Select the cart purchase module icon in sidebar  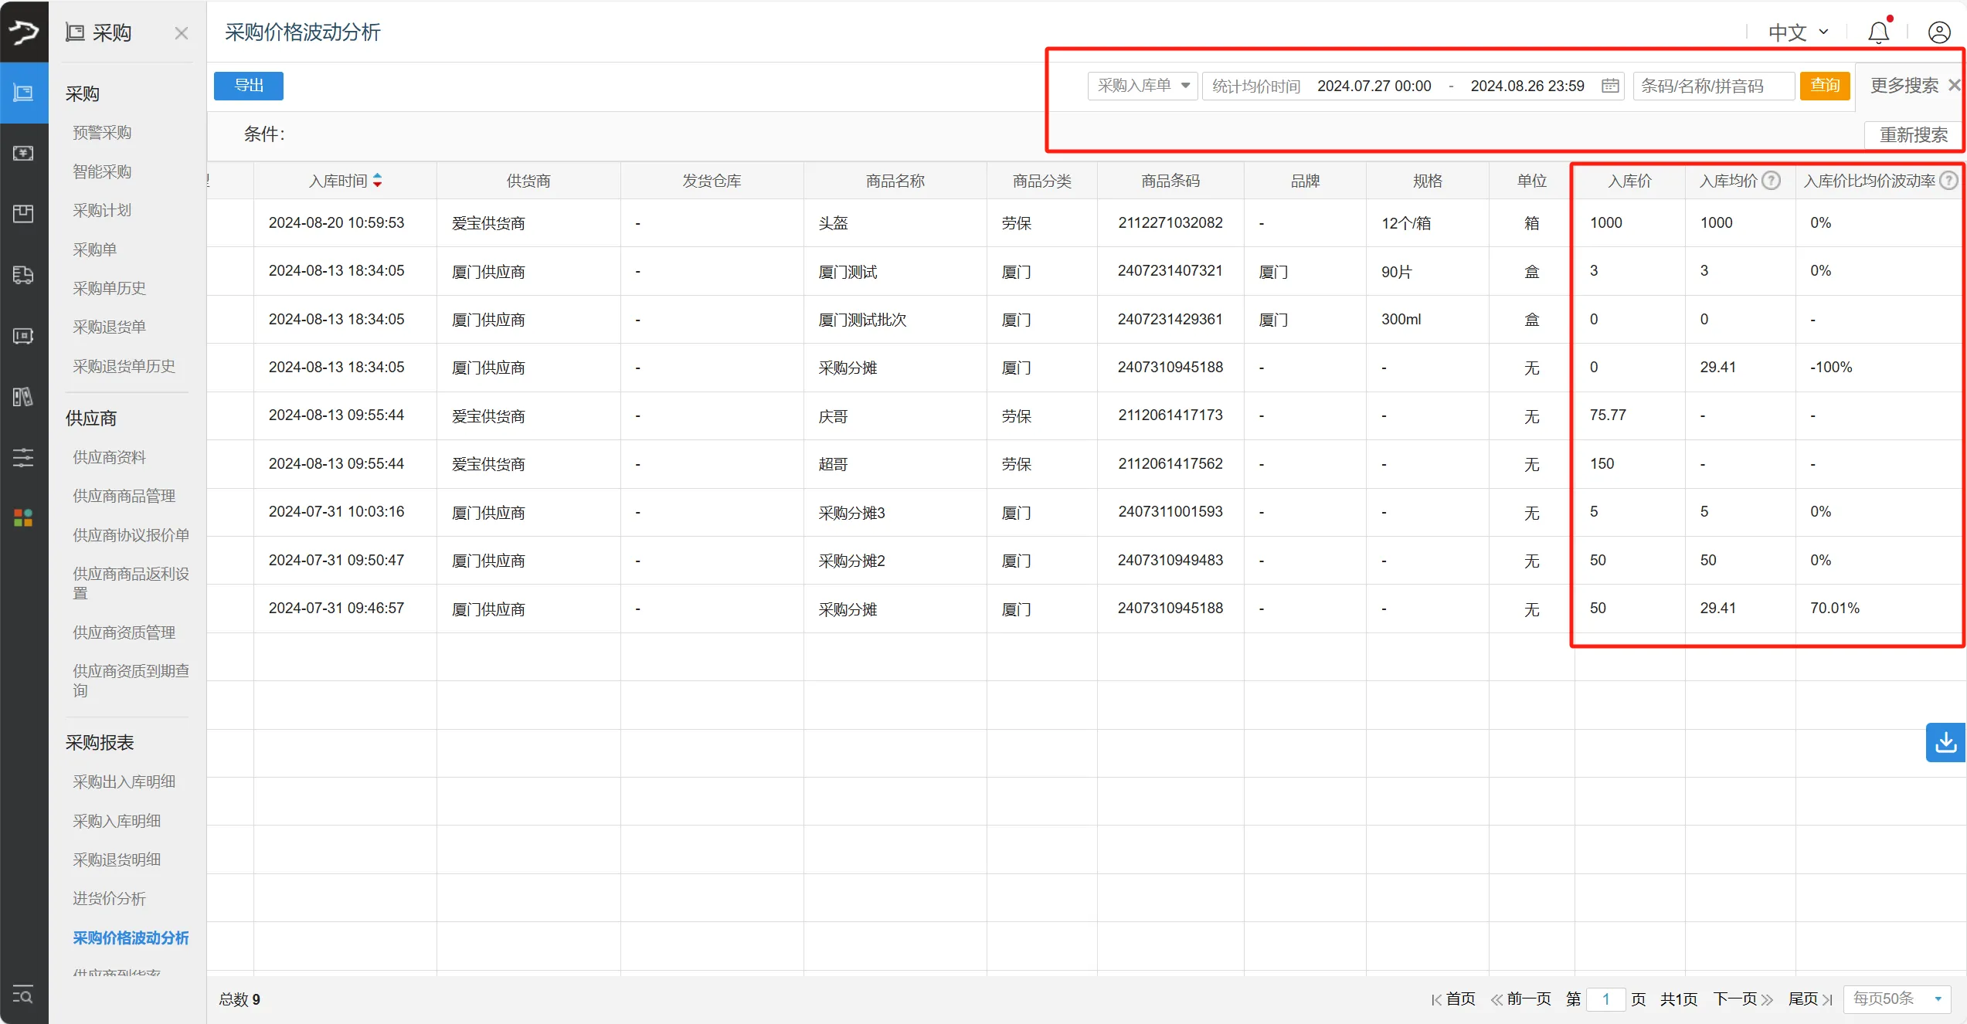coord(23,93)
